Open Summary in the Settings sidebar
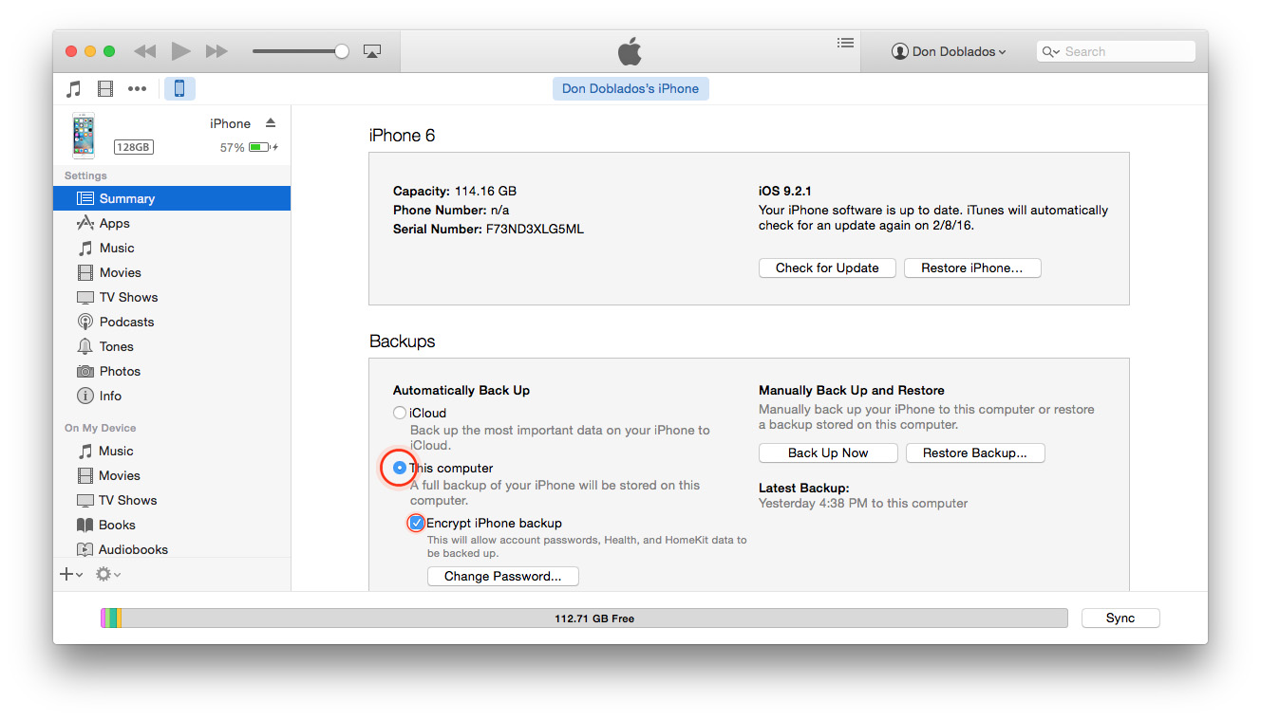 point(172,198)
